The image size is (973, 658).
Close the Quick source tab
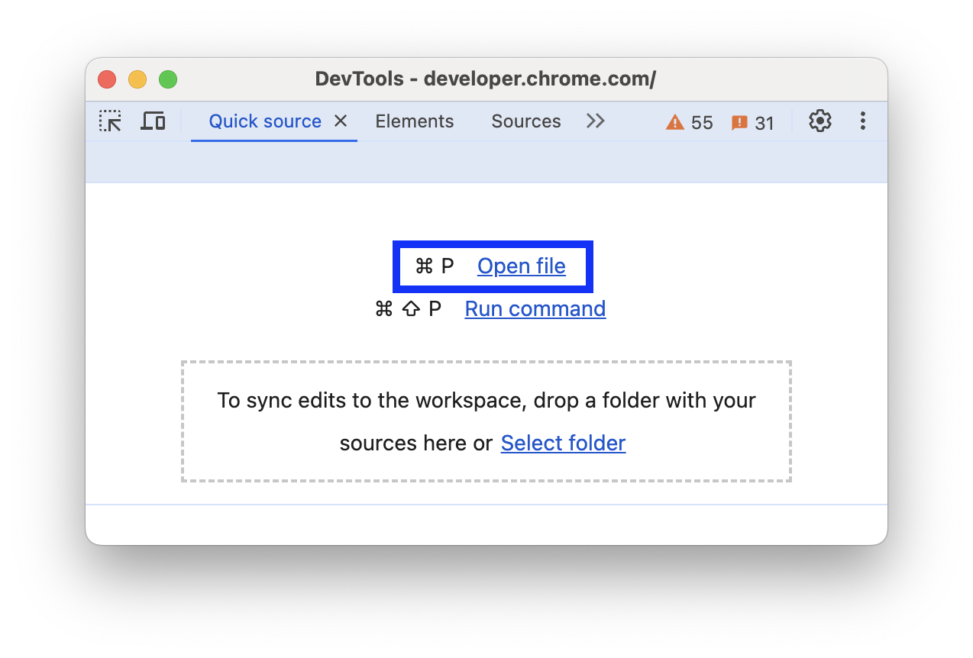click(x=340, y=121)
